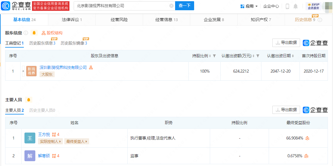Switch to 法律诉讼 tab
333x166 pixels.
click(72, 20)
